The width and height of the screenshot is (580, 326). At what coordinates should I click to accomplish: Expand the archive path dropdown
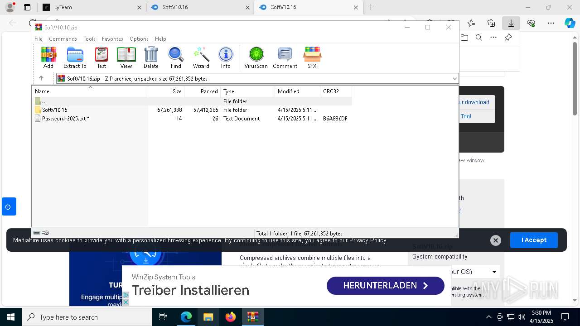click(454, 78)
